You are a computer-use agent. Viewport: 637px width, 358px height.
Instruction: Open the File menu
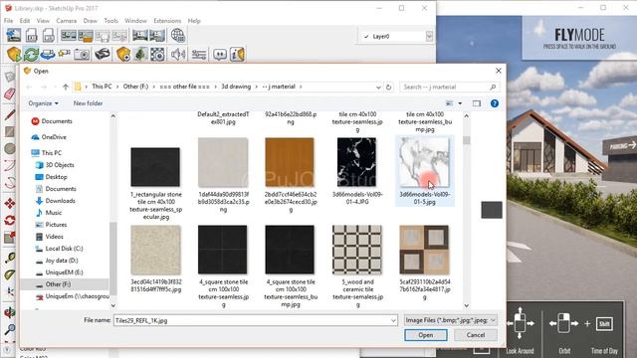click(x=8, y=21)
